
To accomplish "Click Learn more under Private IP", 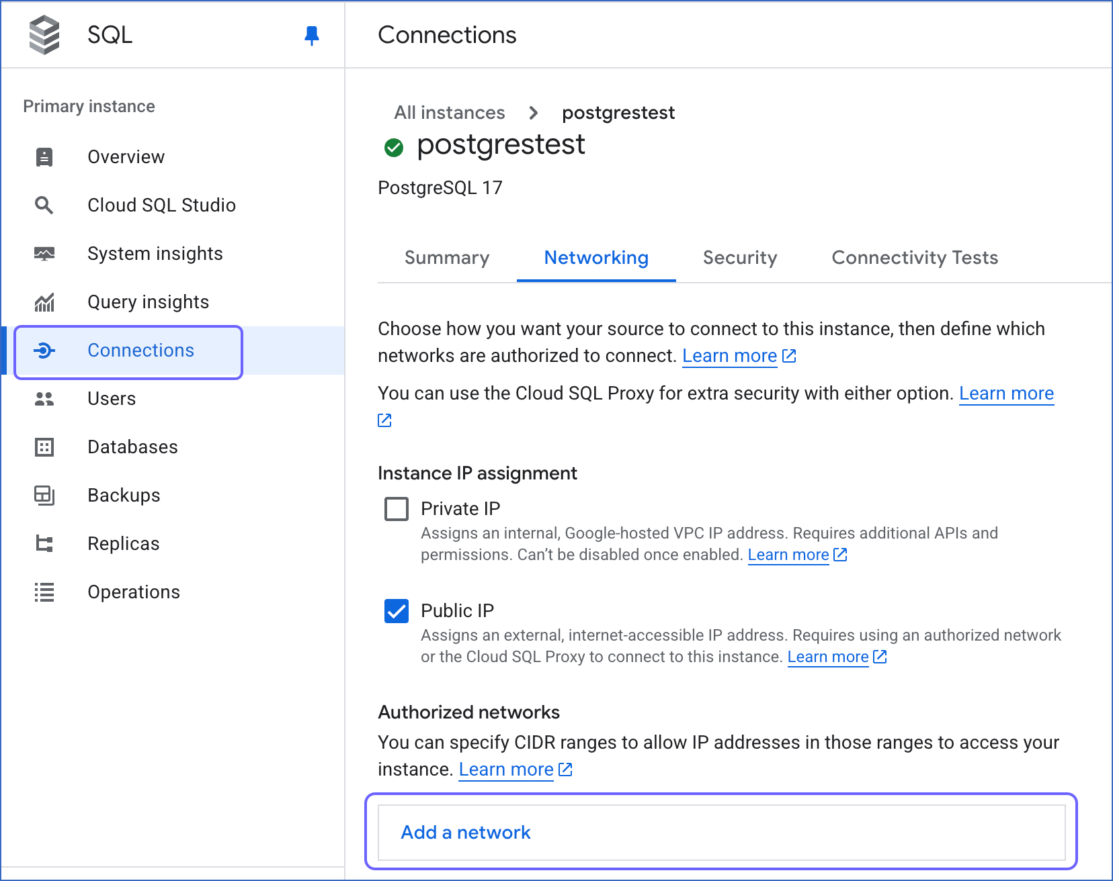I will click(788, 555).
